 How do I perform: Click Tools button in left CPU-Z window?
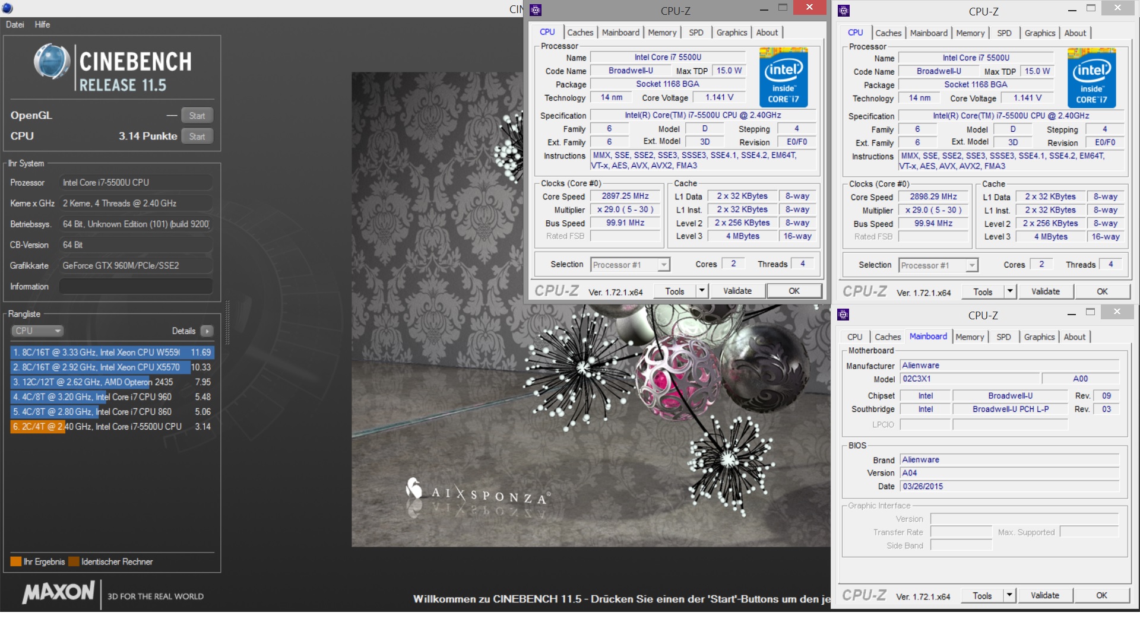pyautogui.click(x=674, y=291)
